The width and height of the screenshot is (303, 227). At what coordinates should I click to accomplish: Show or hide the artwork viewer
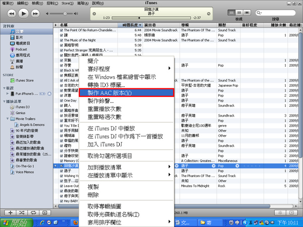(45, 213)
